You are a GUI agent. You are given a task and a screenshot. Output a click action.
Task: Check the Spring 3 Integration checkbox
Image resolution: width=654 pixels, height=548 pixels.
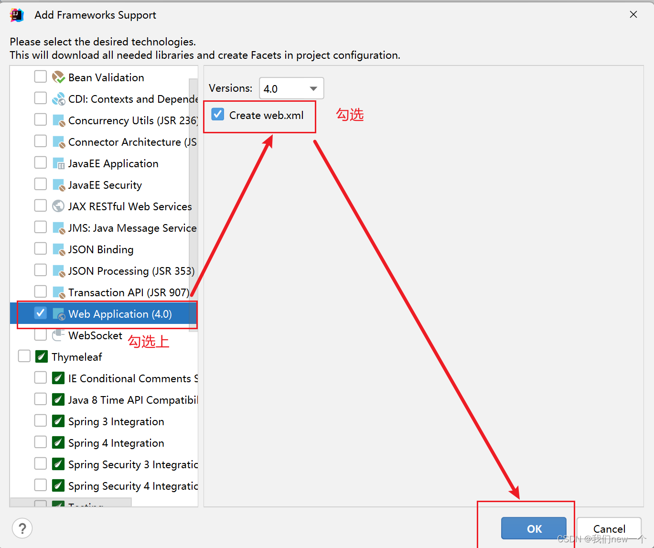[x=41, y=420]
